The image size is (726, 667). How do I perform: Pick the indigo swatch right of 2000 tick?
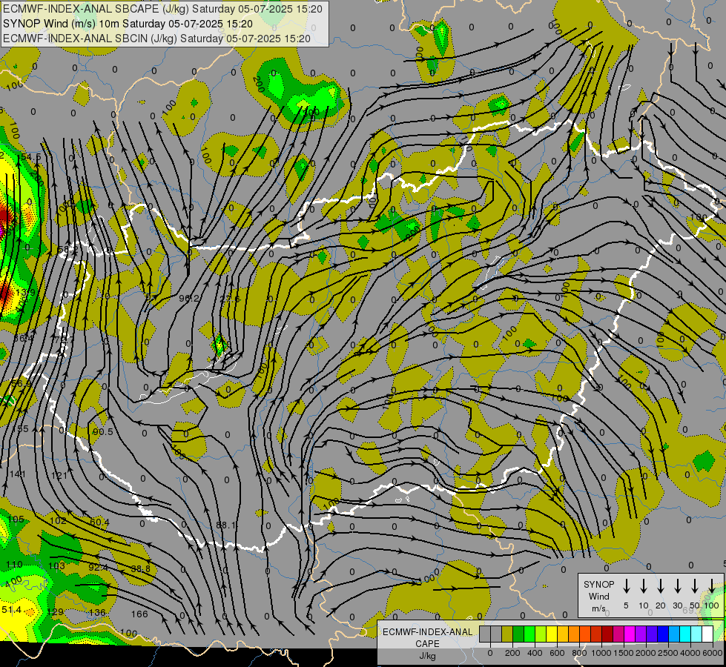[x=651, y=634]
